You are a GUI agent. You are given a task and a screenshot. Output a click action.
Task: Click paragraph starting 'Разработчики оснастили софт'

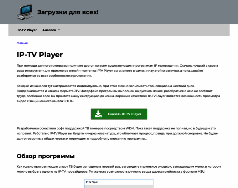pos(117,133)
